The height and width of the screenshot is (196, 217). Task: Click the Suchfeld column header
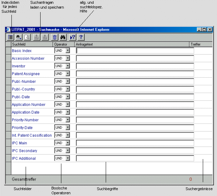click(x=32, y=44)
